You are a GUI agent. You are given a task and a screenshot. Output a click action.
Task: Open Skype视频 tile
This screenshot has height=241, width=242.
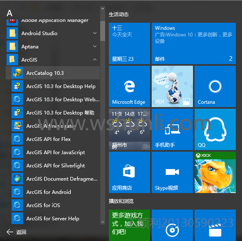coord(172,172)
